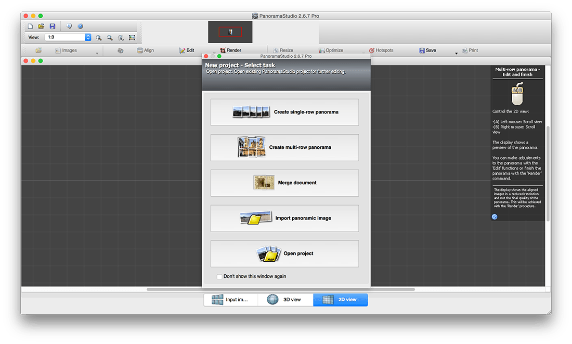Expand the arrow below Images toolbar button
Viewport: 572px width, 344px height.
(x=97, y=54)
